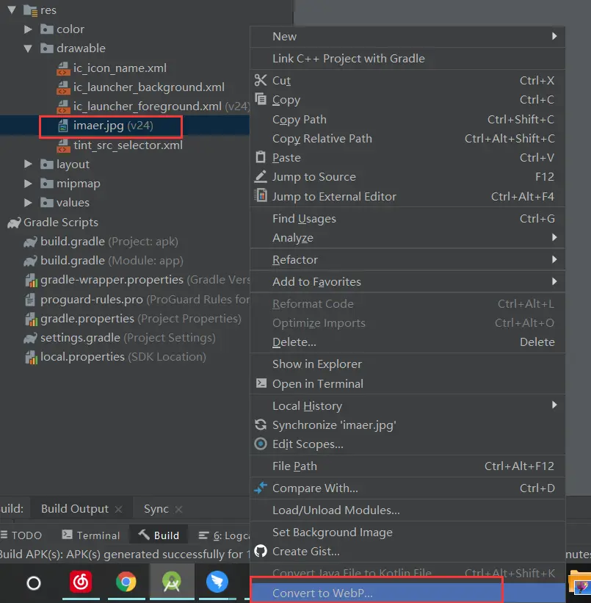The height and width of the screenshot is (603, 591).
Task: Click the ic_icon_name.xml file icon
Action: point(63,68)
